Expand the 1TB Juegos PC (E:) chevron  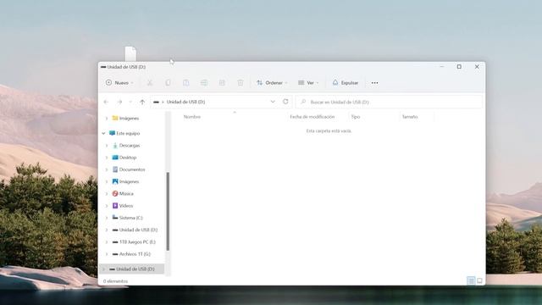click(107, 242)
